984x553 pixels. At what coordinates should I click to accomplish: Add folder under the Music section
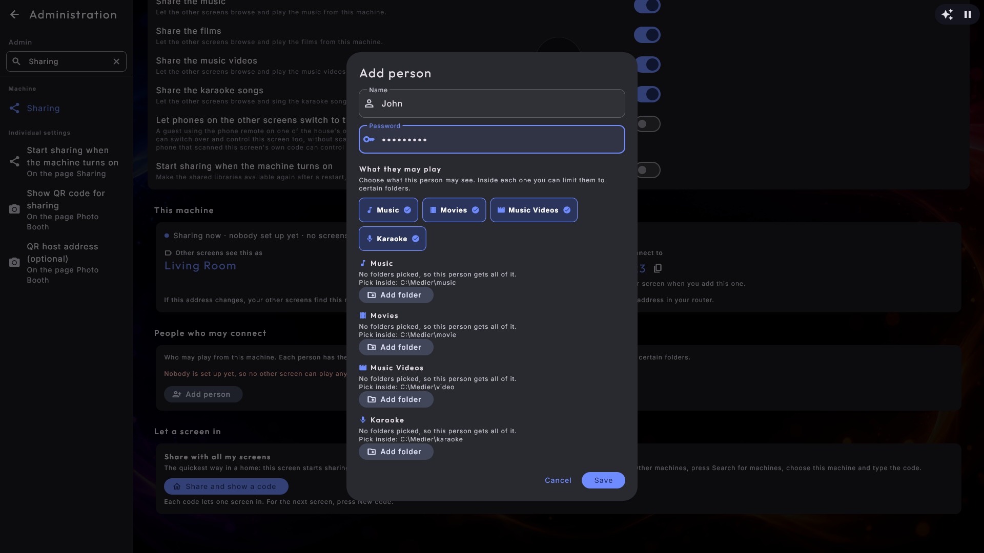pos(396,295)
